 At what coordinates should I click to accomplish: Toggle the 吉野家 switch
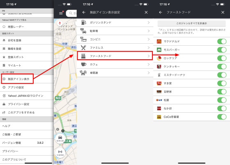tap(222, 91)
